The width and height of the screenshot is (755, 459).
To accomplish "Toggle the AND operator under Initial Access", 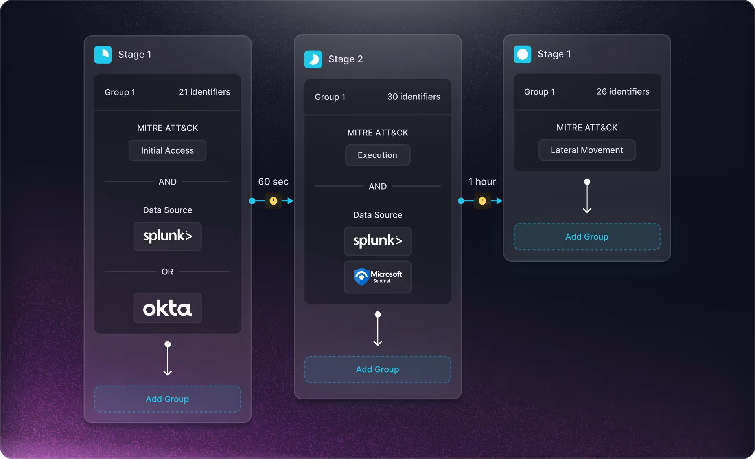I will coord(168,182).
